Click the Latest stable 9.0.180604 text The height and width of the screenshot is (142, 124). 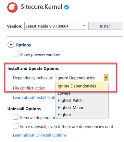47,26
